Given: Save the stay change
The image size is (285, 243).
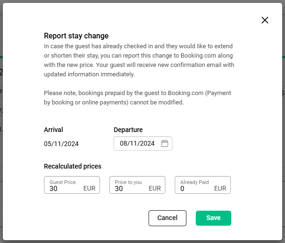Looking at the screenshot, I should click(x=213, y=218).
